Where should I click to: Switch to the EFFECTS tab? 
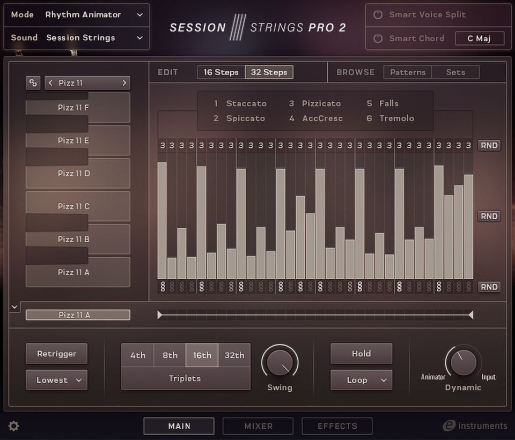pos(337,426)
